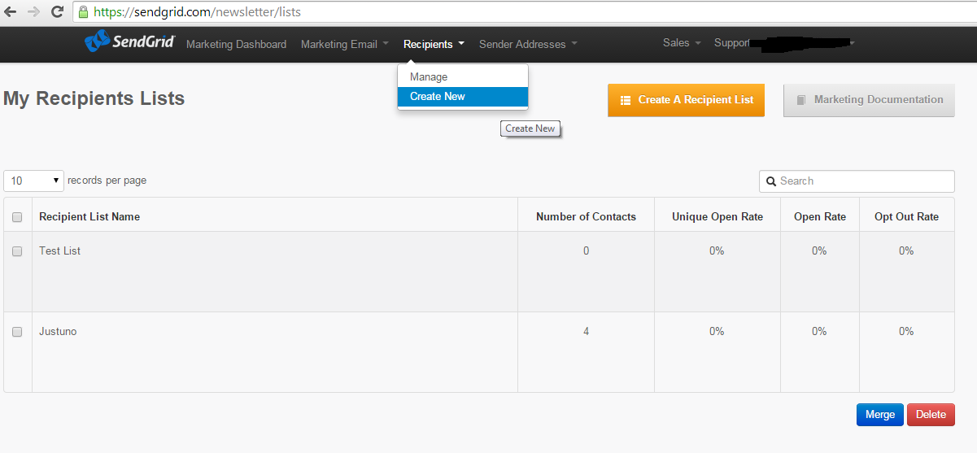Open the Justuno recipient list

pyautogui.click(x=58, y=332)
